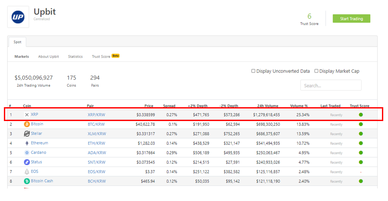Open the XLM/KRW pair link
388x201 pixels.
click(x=97, y=134)
